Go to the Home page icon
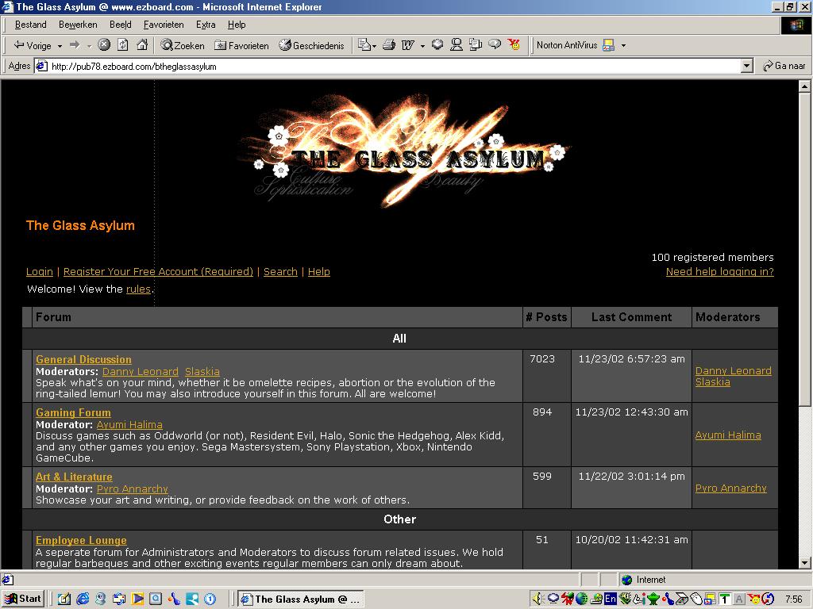This screenshot has width=813, height=609. (x=142, y=45)
